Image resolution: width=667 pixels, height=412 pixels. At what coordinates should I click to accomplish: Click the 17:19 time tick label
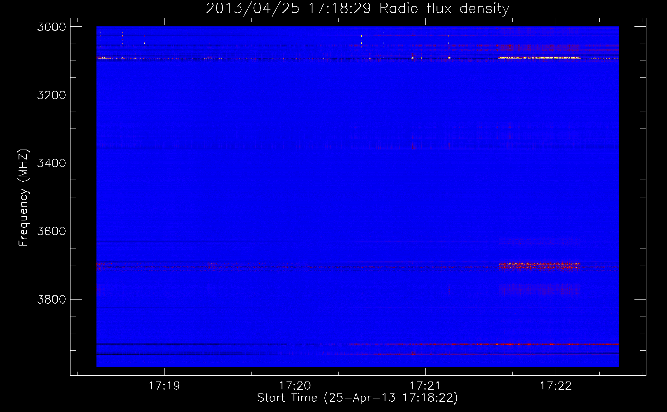pos(164,386)
